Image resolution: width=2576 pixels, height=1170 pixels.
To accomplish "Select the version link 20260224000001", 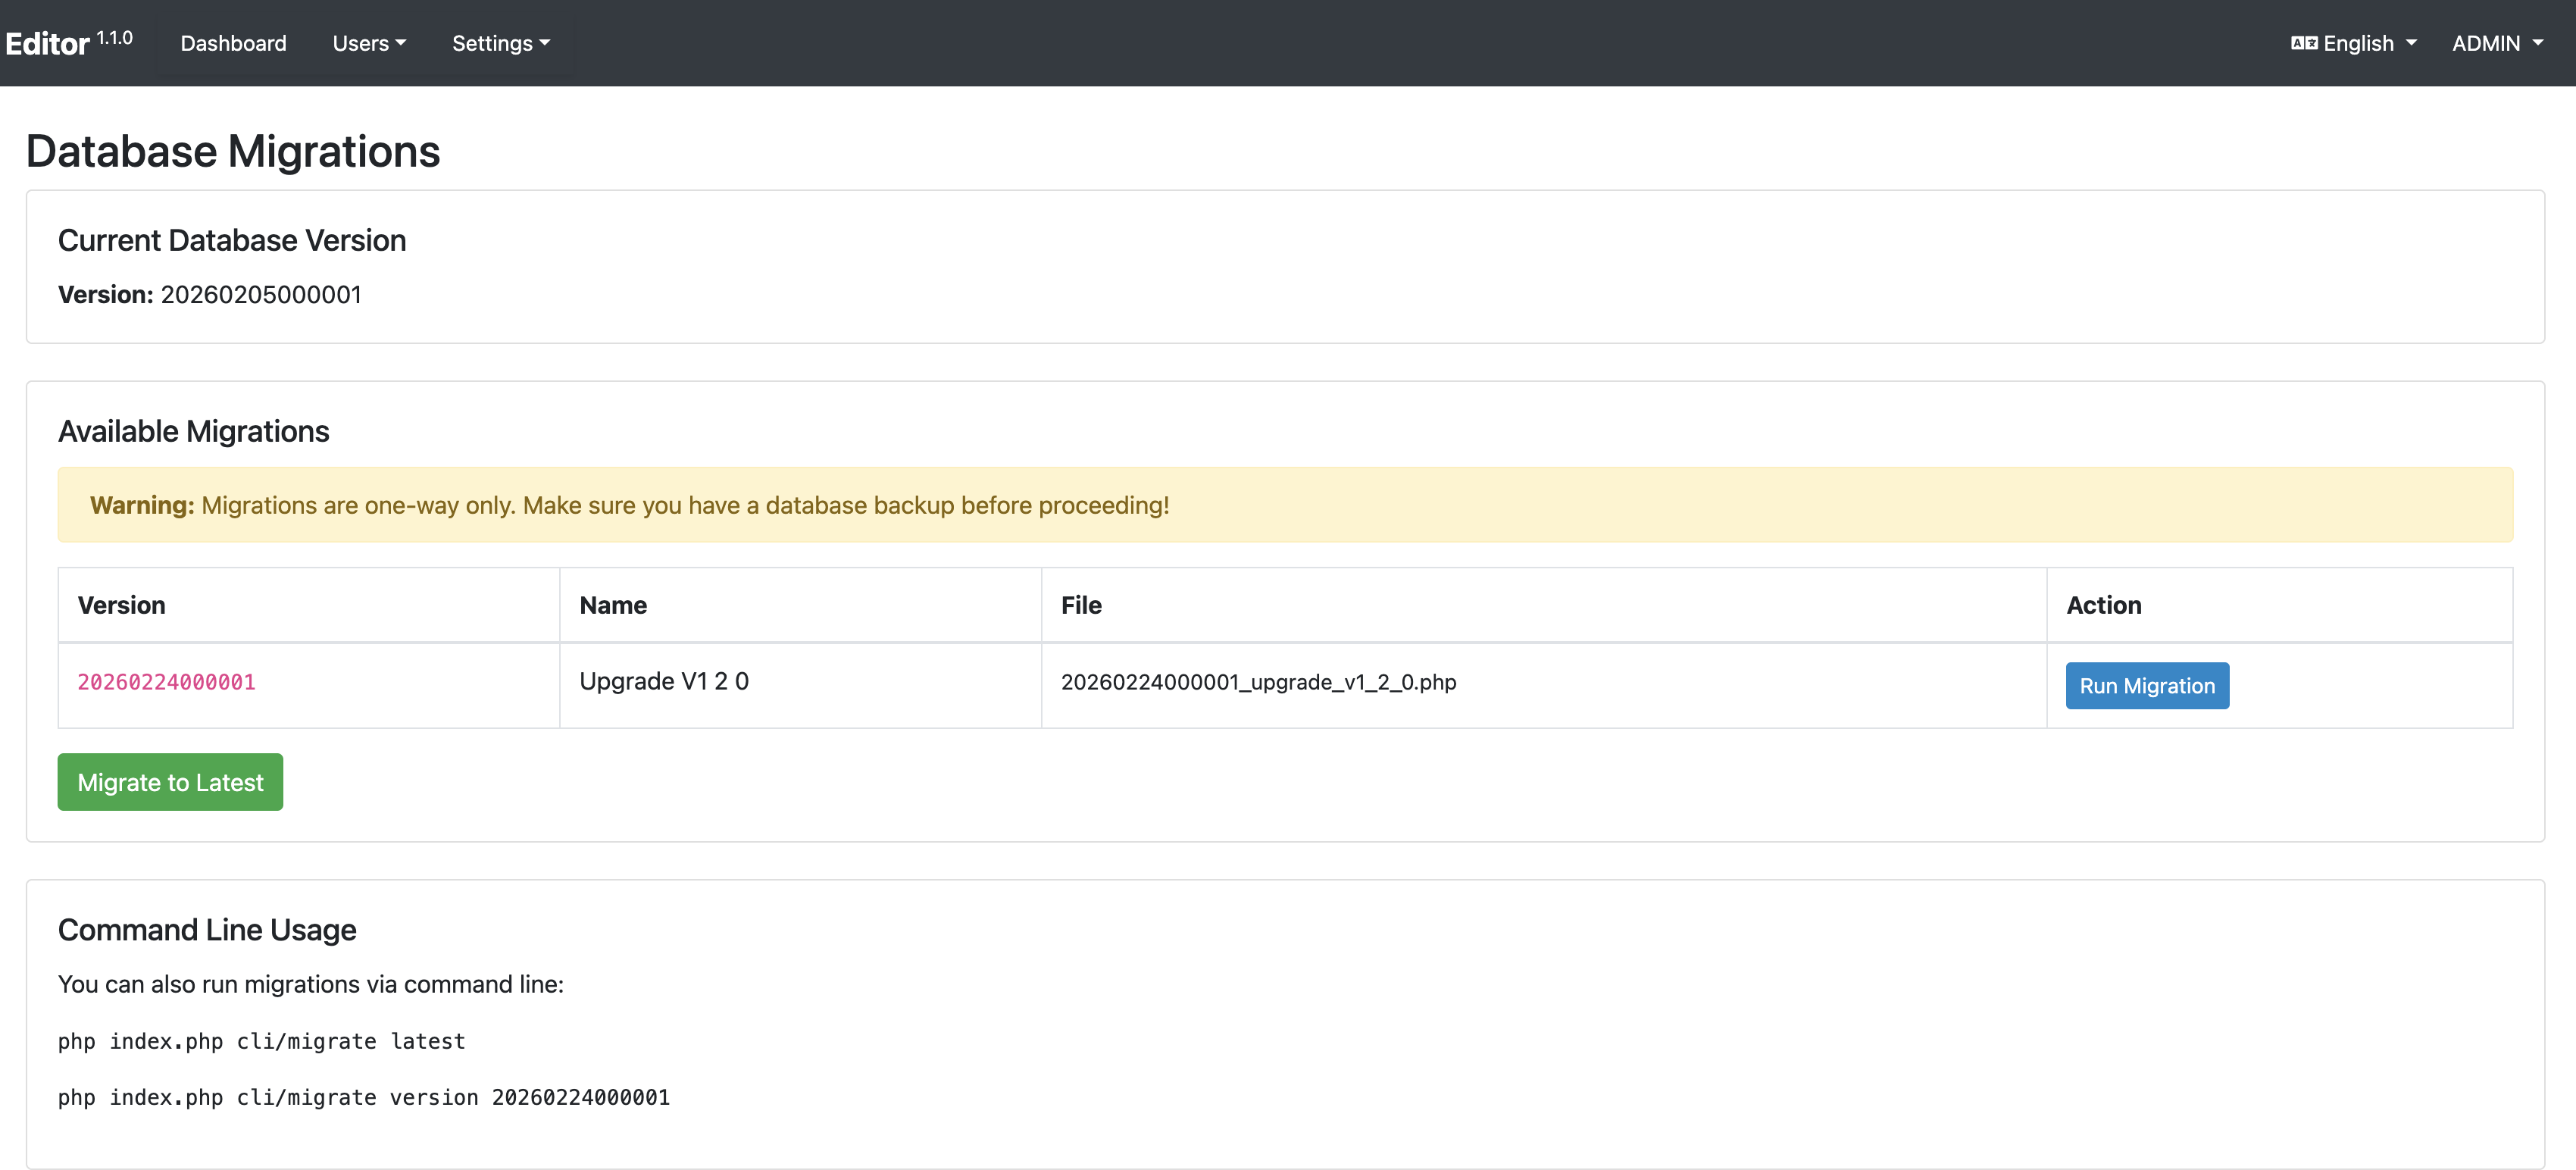I will pos(166,682).
